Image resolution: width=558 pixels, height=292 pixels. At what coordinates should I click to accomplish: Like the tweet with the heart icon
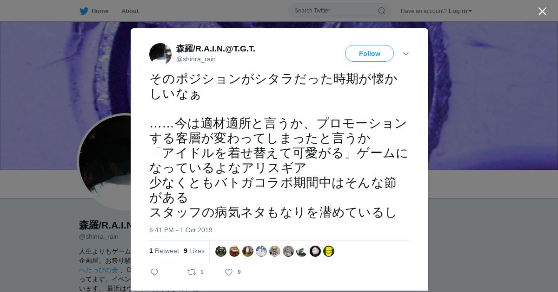pyautogui.click(x=229, y=272)
